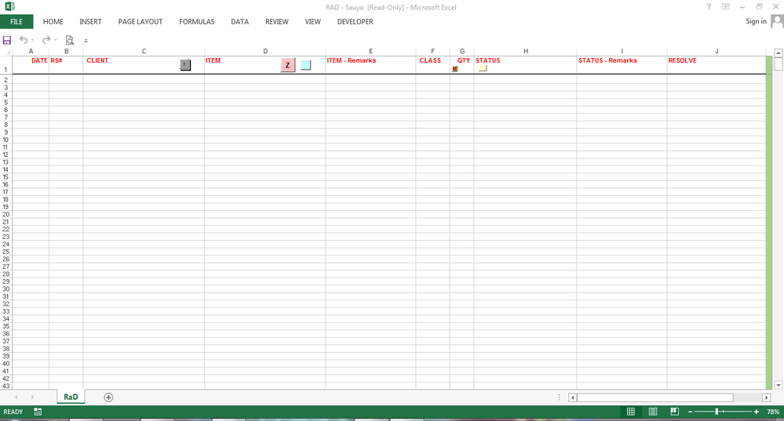This screenshot has height=421, width=784.
Task: Click the account avatar picture
Action: click(x=777, y=21)
